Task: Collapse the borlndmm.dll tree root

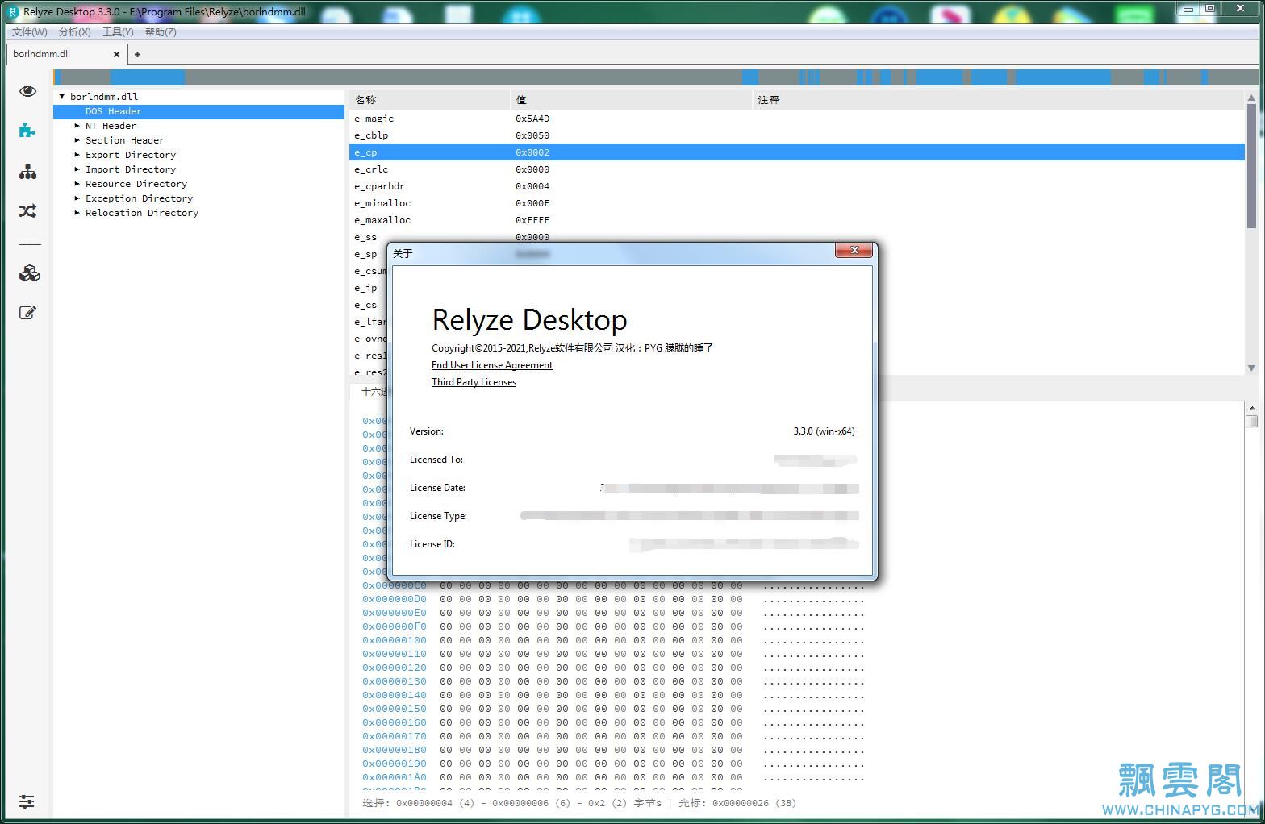Action: point(62,97)
